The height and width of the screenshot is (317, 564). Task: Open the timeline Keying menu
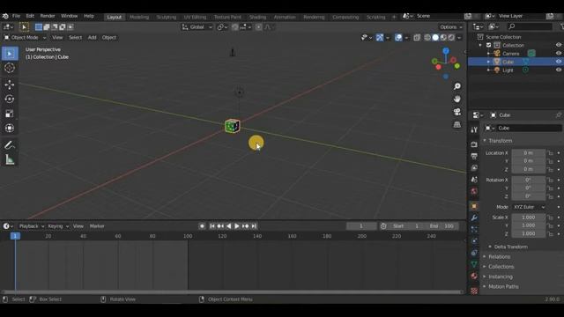coord(58,226)
